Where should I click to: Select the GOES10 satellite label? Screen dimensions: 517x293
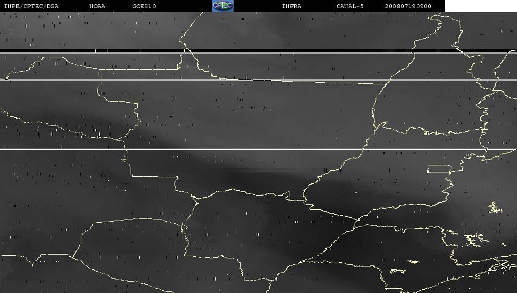pos(144,6)
